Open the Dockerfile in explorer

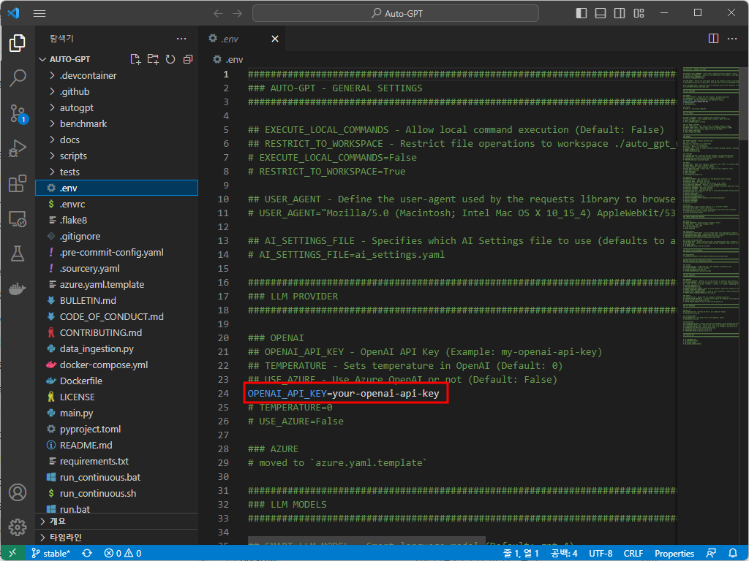coord(116,381)
